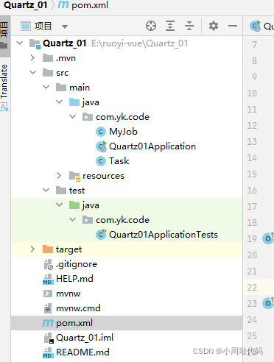Open the Translate side tool window
This screenshot has width=274, height=362.
pyautogui.click(x=4, y=88)
